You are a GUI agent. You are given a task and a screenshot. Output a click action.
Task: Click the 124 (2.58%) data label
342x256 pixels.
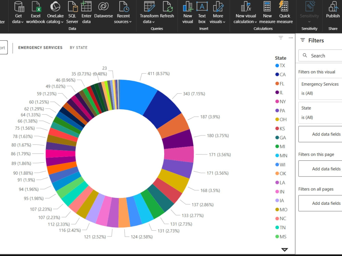click(142, 237)
